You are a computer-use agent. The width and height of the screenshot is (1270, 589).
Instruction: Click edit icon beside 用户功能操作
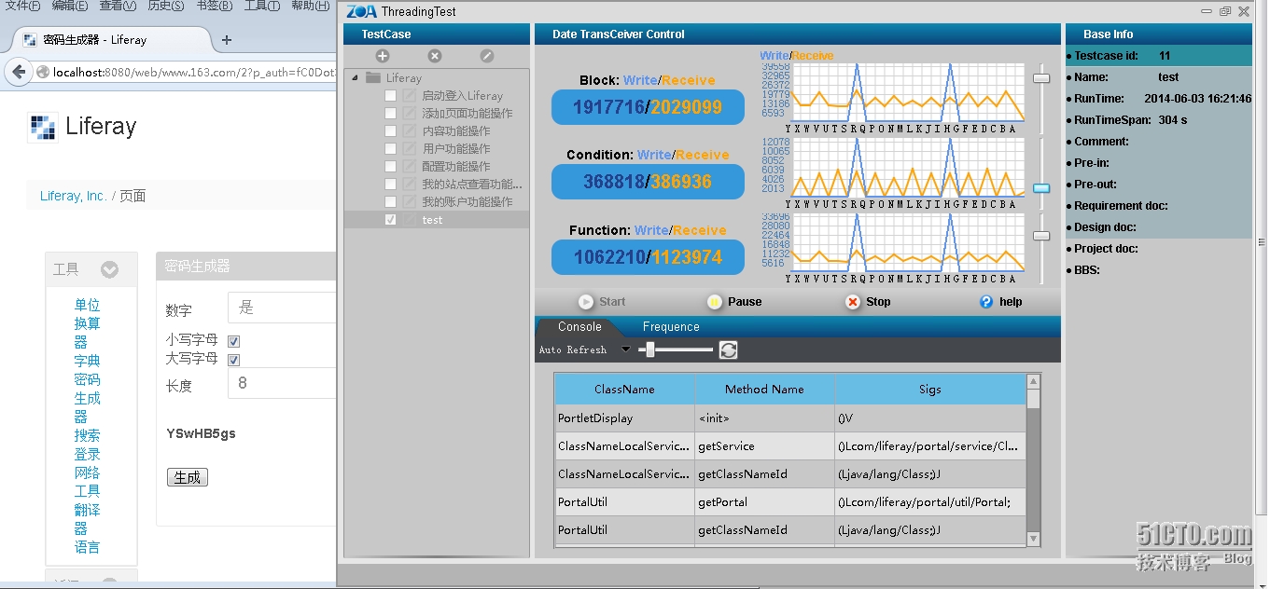(x=409, y=149)
